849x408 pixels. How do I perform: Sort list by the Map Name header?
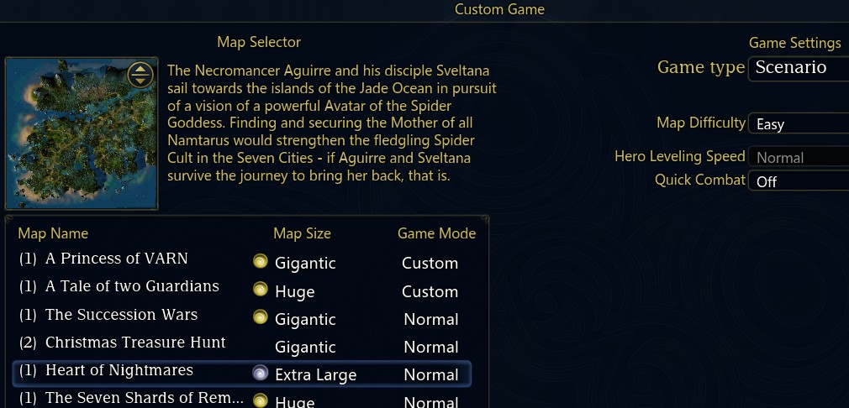(53, 233)
